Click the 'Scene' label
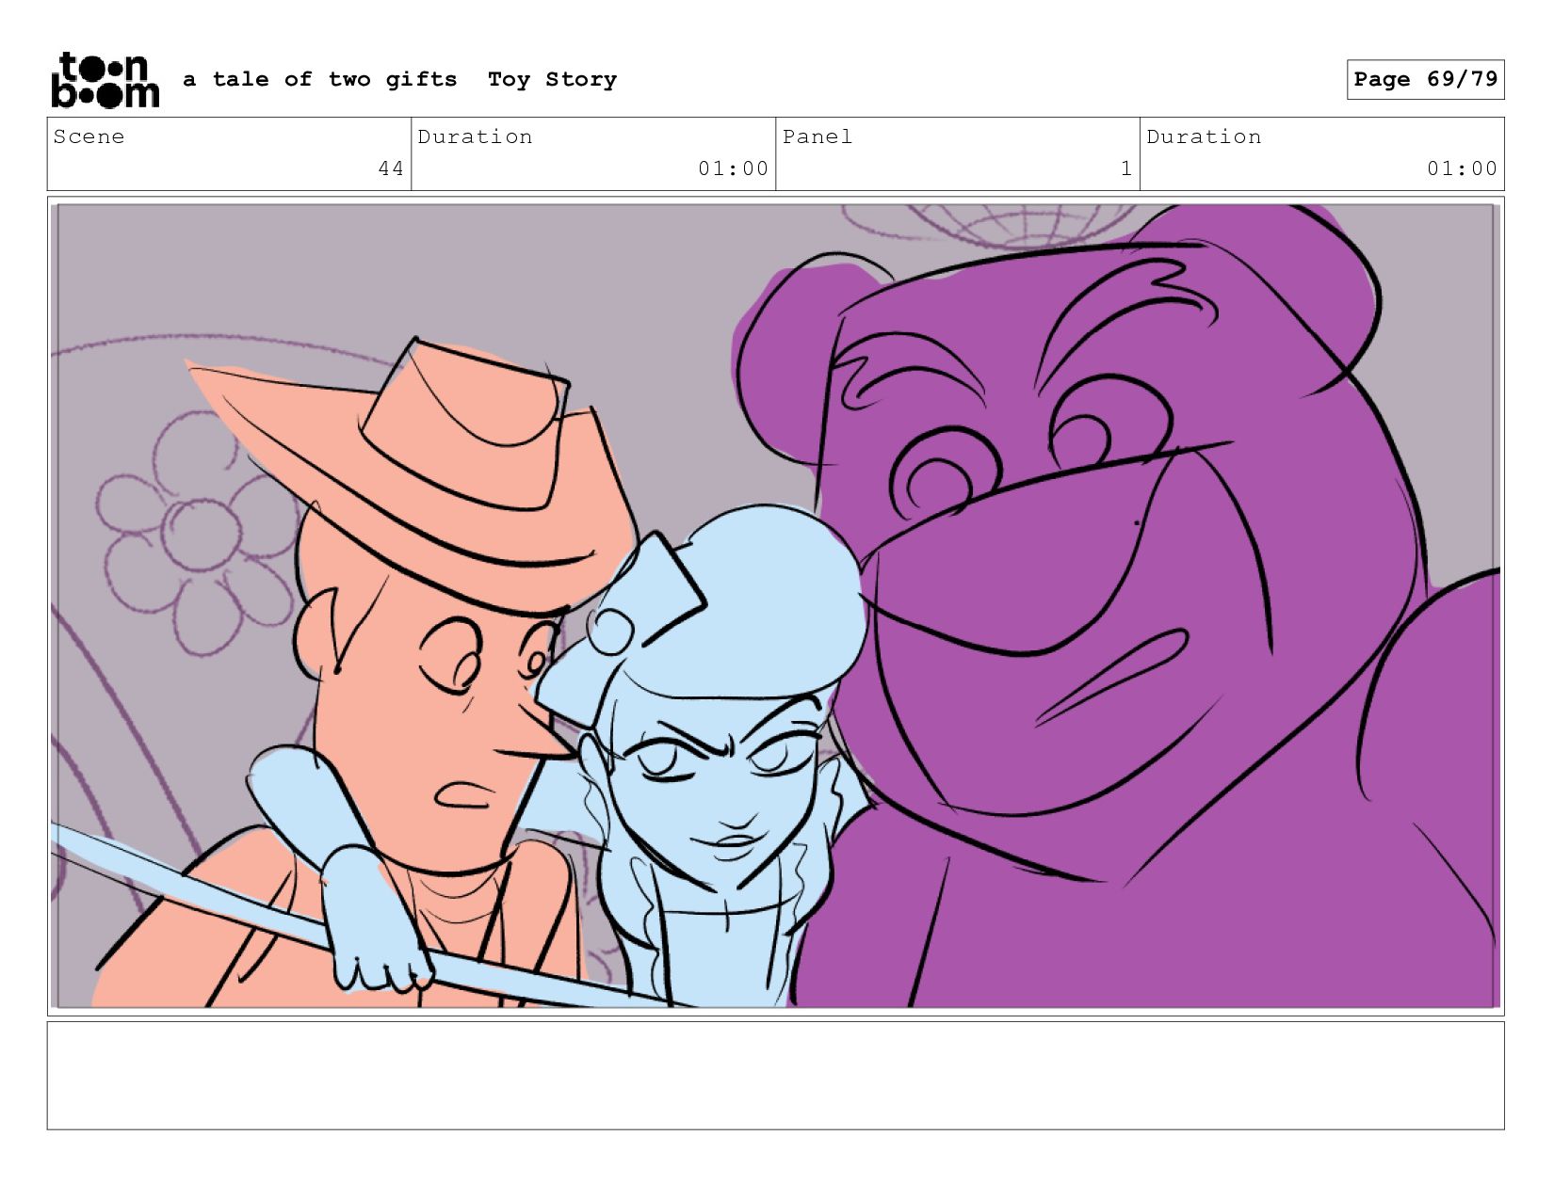This screenshot has width=1554, height=1200. [89, 136]
